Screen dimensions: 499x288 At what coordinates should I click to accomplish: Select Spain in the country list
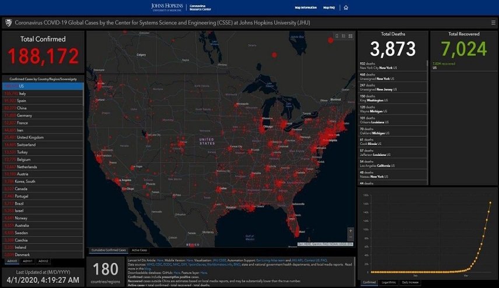pos(43,101)
